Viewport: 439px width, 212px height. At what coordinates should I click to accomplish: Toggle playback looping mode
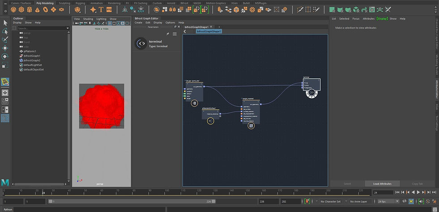pyautogui.click(x=405, y=201)
